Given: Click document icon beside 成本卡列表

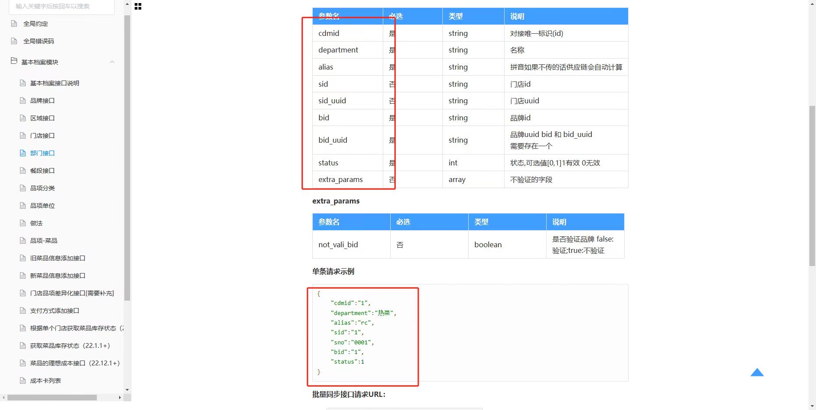Looking at the screenshot, I should click(23, 381).
